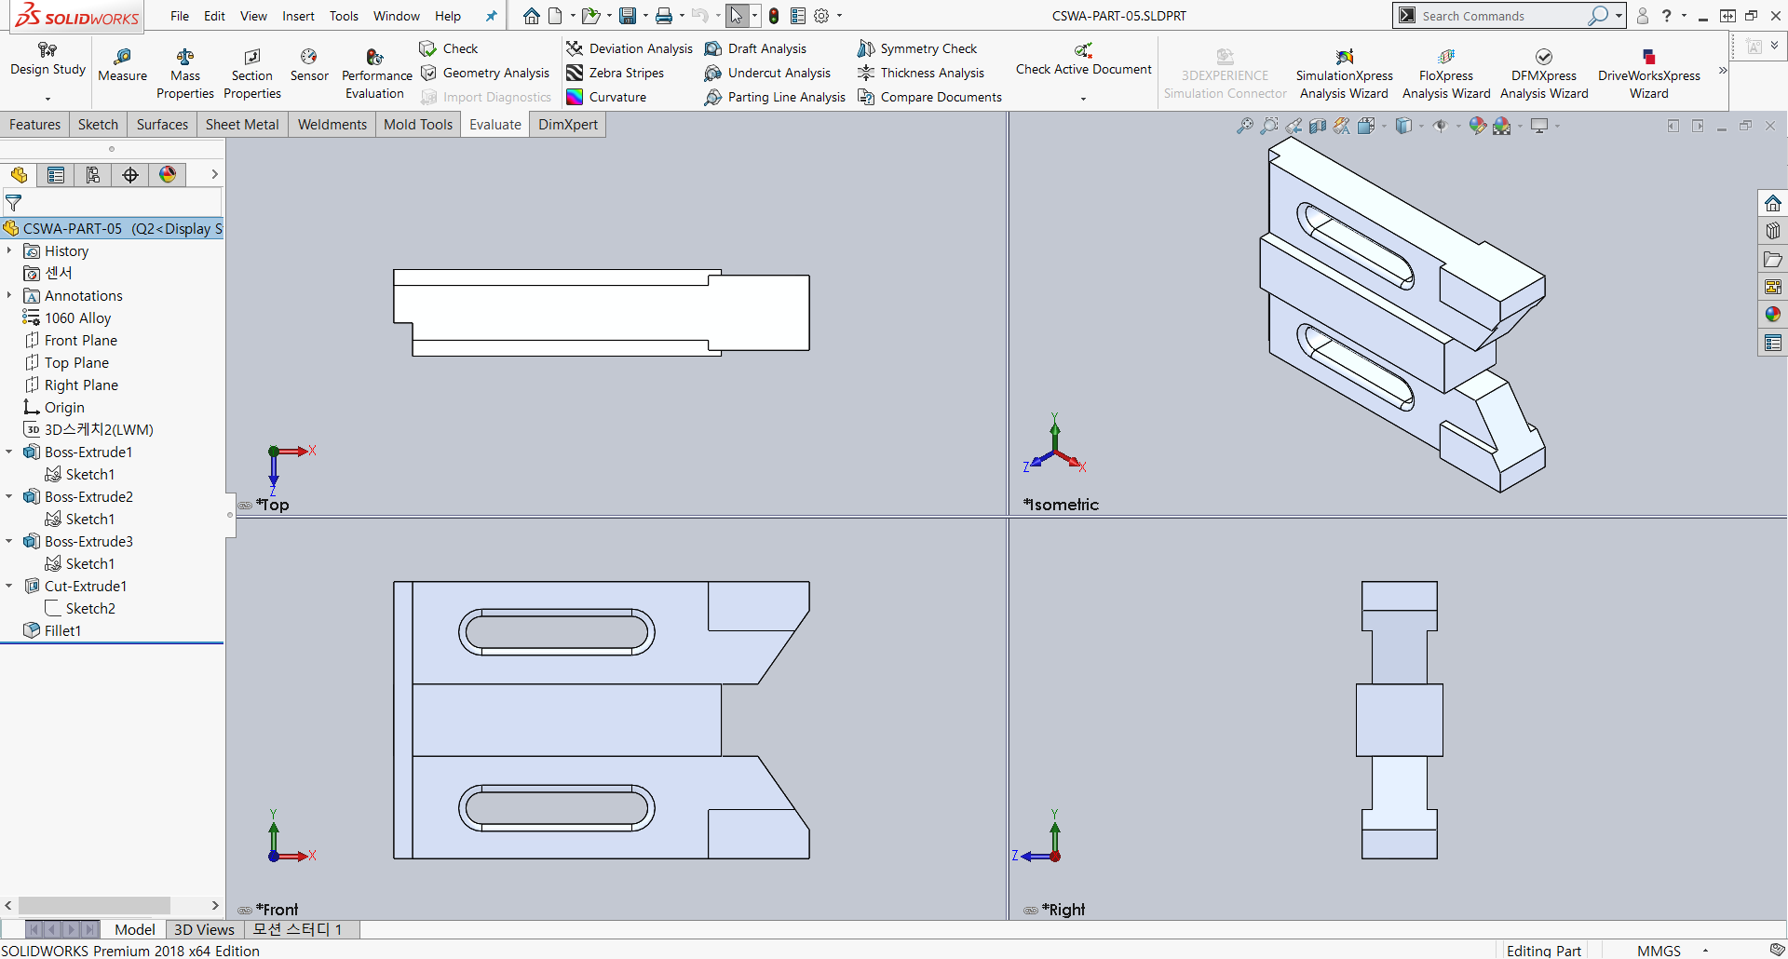Enable Zebra Stripes display
The width and height of the screenshot is (1788, 959).
(x=616, y=73)
